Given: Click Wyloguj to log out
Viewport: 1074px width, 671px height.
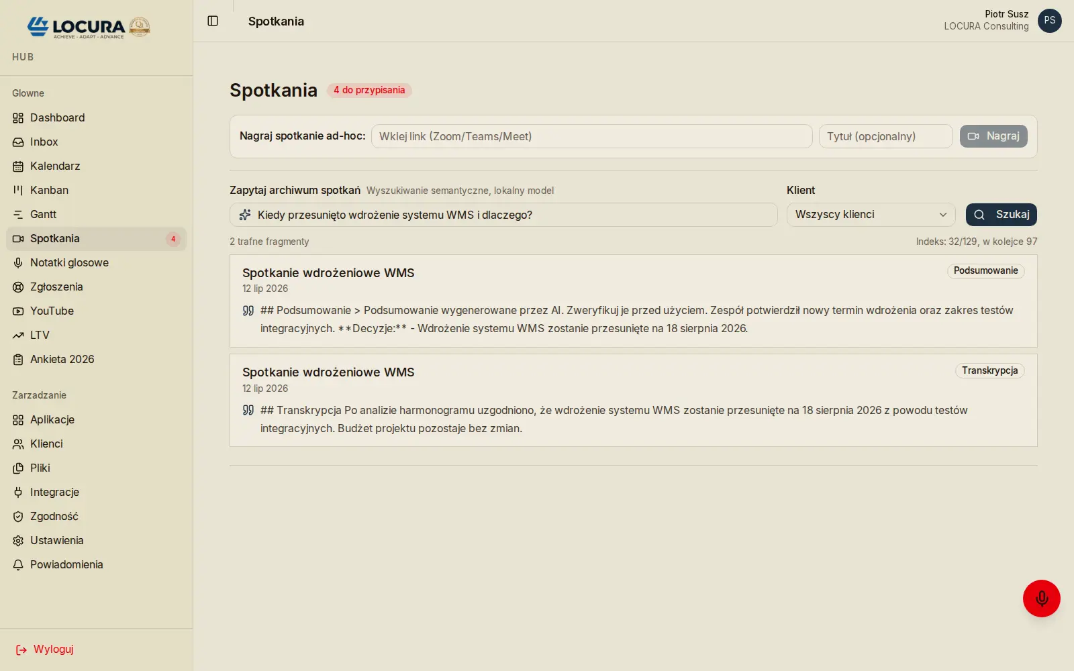Looking at the screenshot, I should coord(44,650).
